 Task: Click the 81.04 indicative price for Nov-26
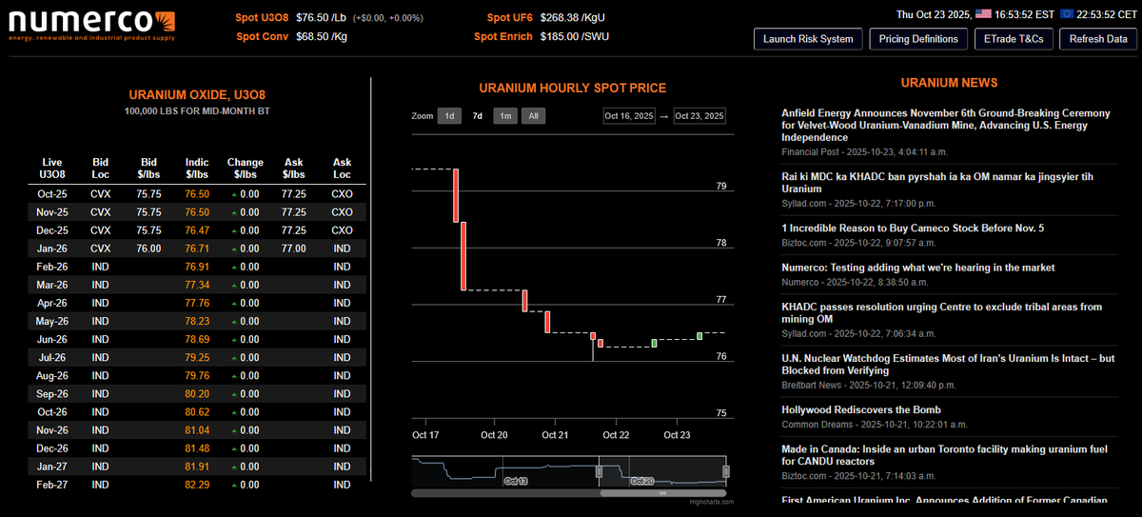[197, 430]
